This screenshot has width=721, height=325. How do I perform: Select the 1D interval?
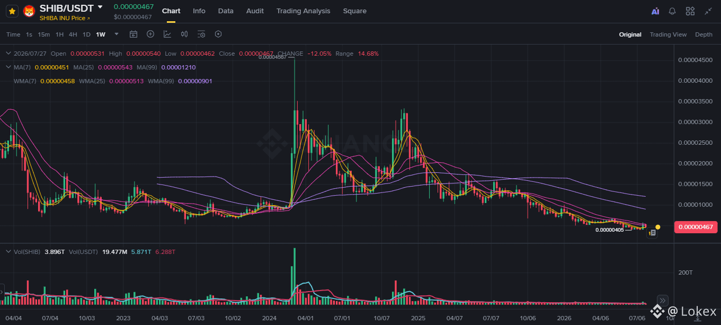coord(86,34)
